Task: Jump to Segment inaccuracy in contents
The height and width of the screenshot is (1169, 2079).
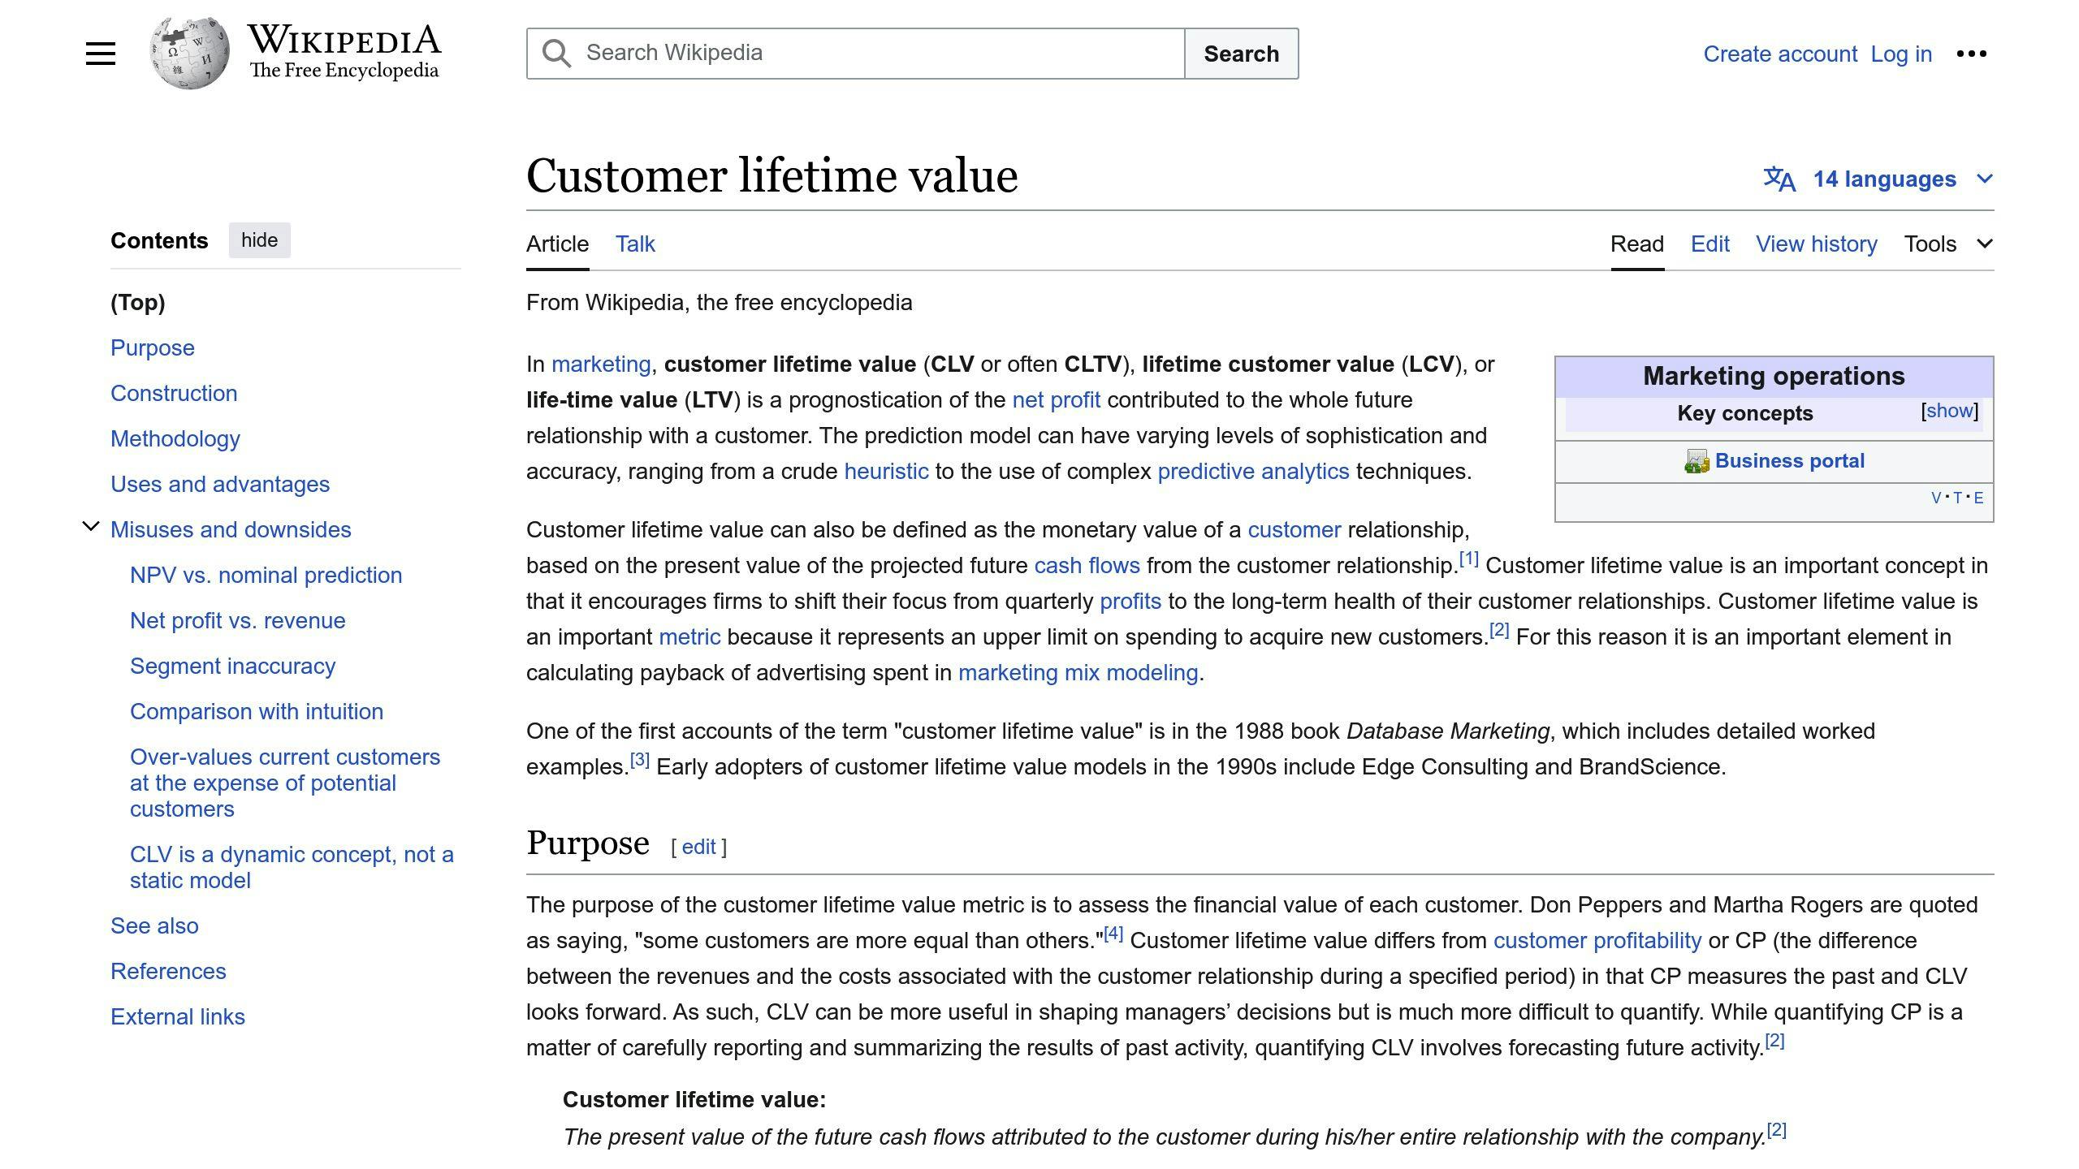Action: pyautogui.click(x=232, y=666)
